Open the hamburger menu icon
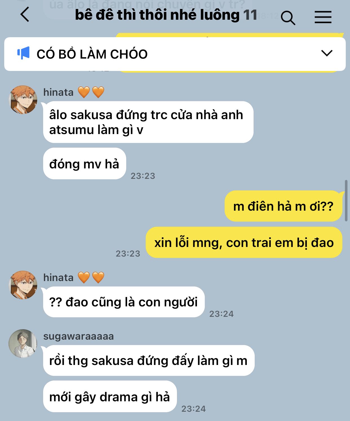The height and width of the screenshot is (421, 350). 323,17
